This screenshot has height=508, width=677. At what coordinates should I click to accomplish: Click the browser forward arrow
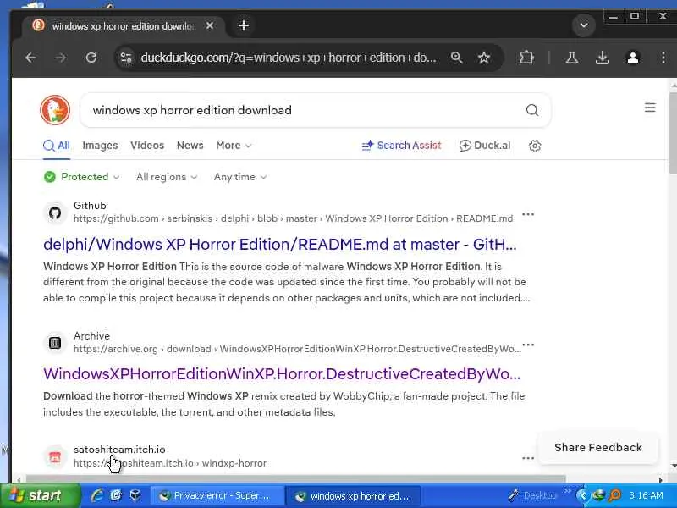61,58
